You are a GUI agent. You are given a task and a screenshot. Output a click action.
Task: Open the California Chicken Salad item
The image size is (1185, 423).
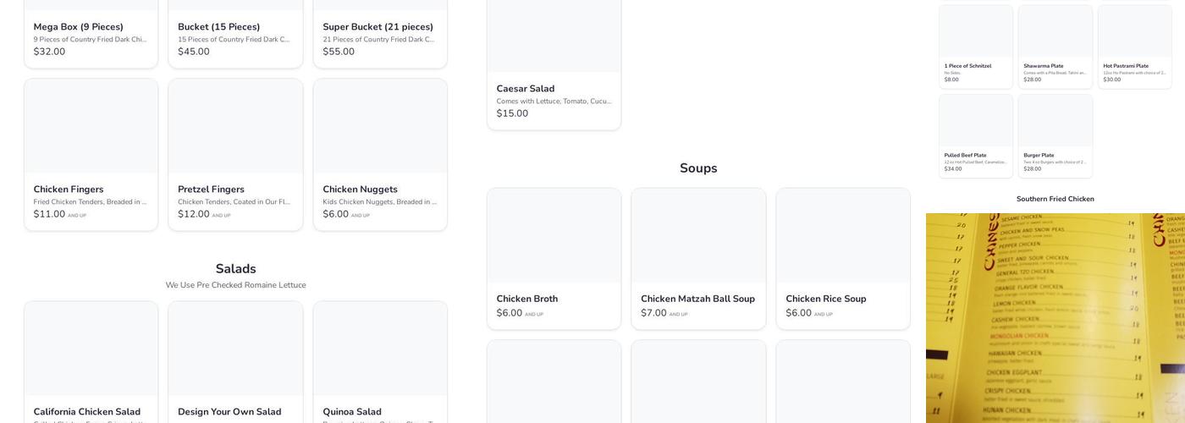click(x=91, y=362)
